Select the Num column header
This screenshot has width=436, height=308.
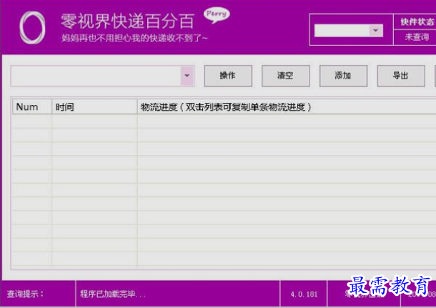pos(32,106)
